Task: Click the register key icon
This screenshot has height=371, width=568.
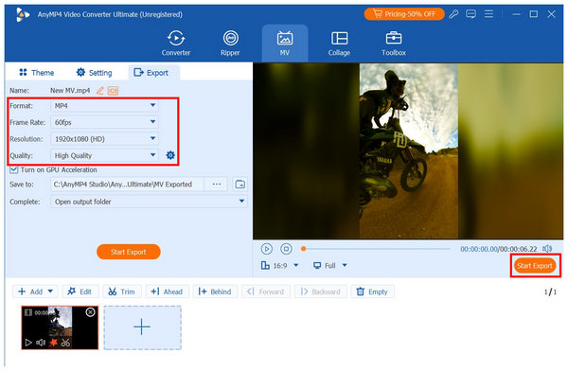Action: pyautogui.click(x=453, y=14)
